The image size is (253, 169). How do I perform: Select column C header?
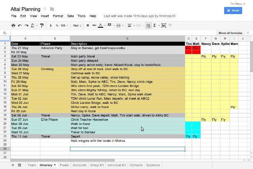click(x=128, y=38)
